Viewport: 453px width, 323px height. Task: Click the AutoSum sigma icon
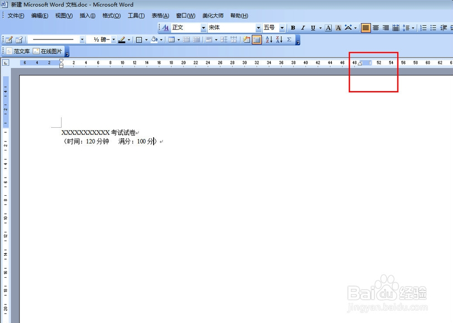289,39
